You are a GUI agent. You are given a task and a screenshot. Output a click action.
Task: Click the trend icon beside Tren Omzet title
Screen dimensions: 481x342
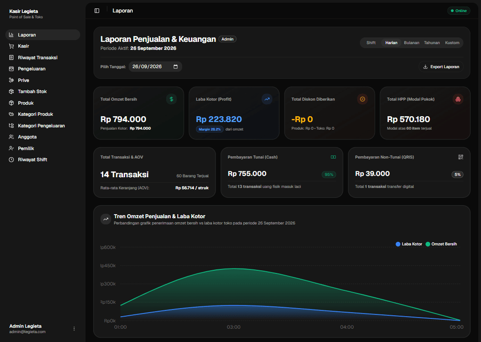coord(106,219)
